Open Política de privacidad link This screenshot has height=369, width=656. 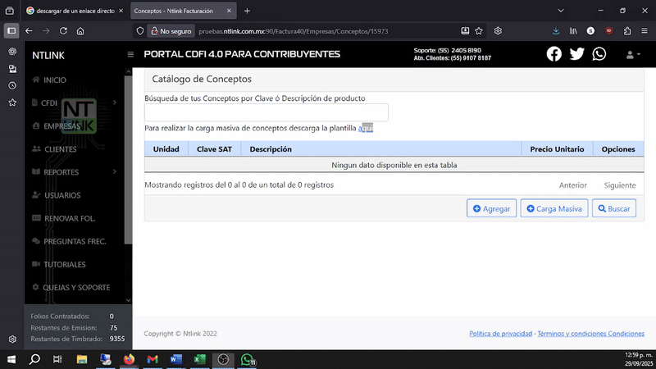500,334
